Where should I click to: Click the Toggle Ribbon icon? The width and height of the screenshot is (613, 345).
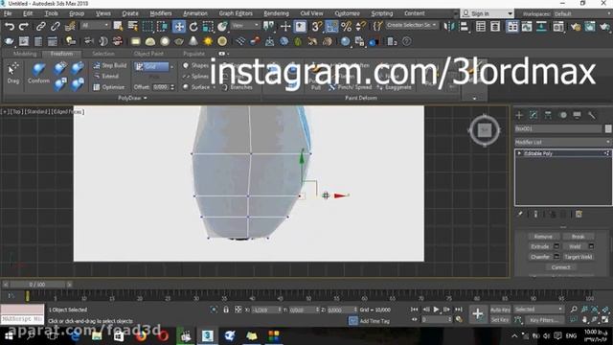[x=512, y=27]
